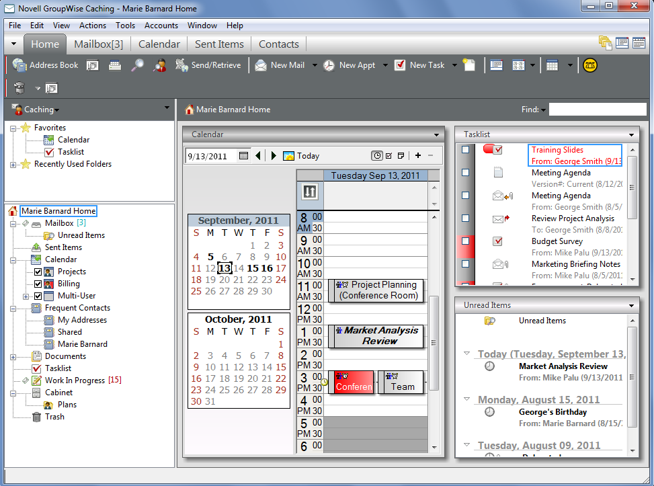The image size is (654, 486).
Task: Open the Tasklist panel dropdown arrow
Action: (x=631, y=135)
